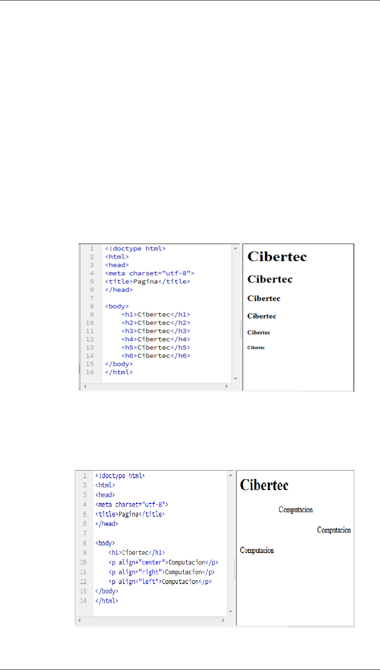380x670 pixels.
Task: Click the meta charset line in the paragraph-align editor
Action: (x=132, y=504)
